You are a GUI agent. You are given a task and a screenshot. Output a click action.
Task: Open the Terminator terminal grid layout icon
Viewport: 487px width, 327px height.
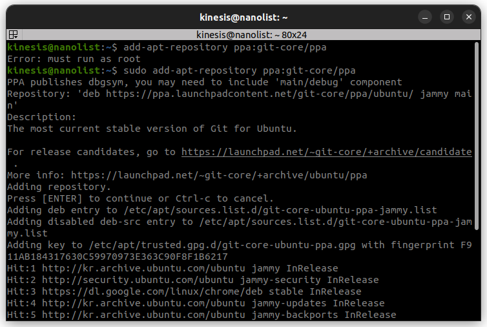pos(14,34)
